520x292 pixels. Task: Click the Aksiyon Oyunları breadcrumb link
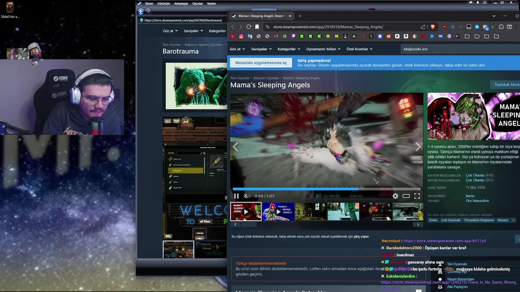coord(266,78)
